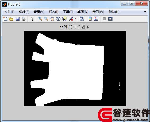Click the New Figure icon
The width and height of the screenshot is (150, 122).
(x=5, y=19)
